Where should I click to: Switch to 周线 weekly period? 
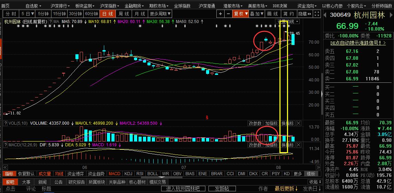click(124, 14)
